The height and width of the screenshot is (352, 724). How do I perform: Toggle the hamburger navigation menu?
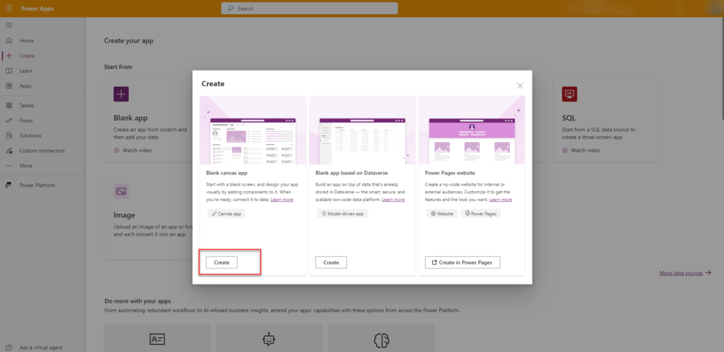[8, 25]
